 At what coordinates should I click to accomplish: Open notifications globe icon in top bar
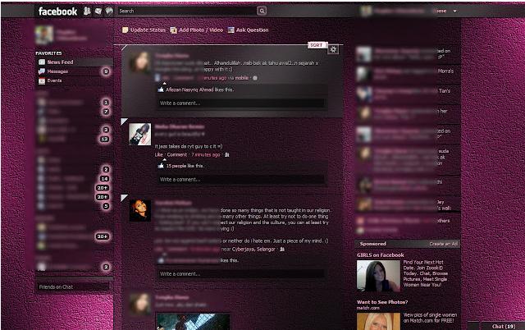(109, 11)
